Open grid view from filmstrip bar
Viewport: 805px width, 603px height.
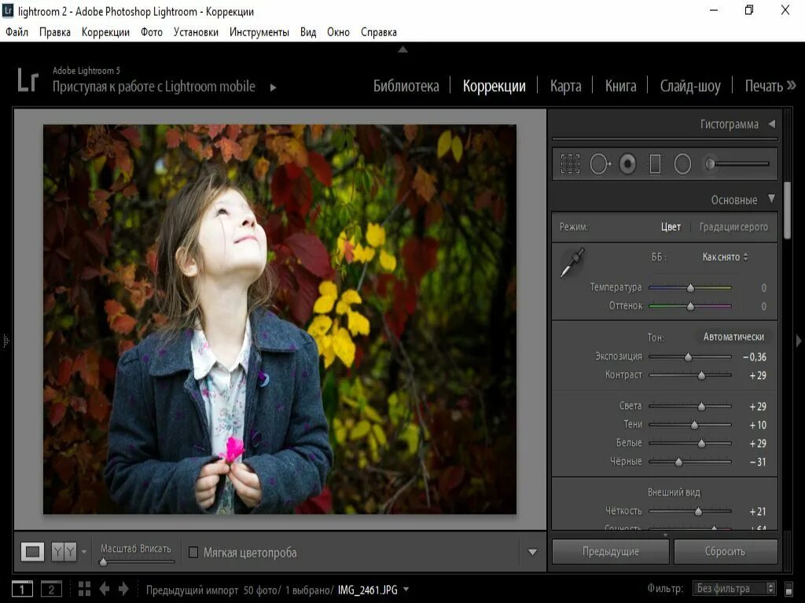tap(84, 589)
